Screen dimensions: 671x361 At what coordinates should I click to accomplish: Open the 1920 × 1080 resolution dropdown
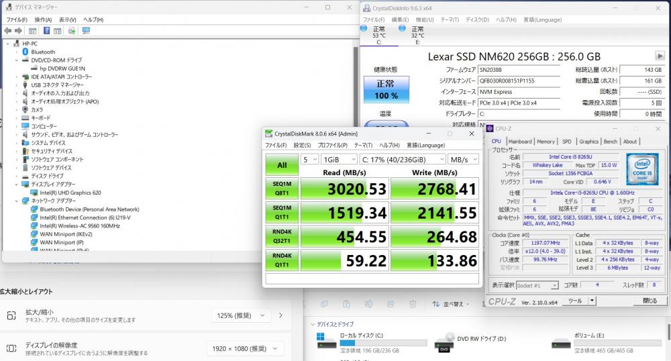[x=245, y=349]
